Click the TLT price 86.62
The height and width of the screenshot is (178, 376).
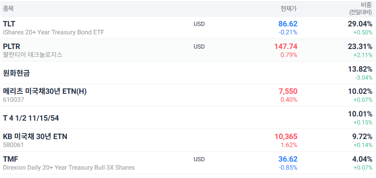[288, 24]
